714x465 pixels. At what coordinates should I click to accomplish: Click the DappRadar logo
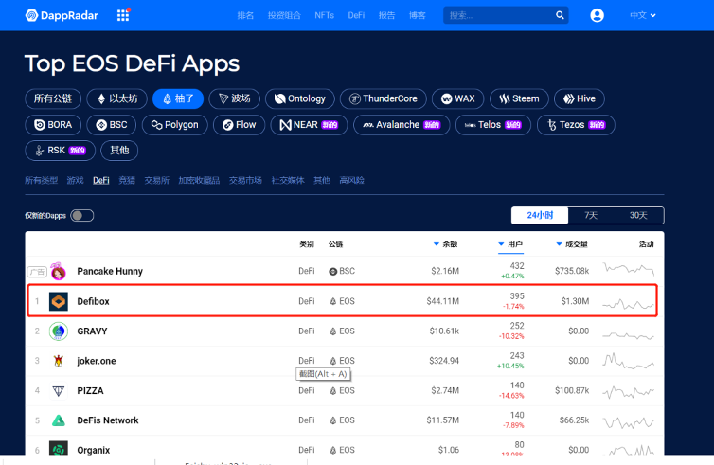tap(62, 15)
